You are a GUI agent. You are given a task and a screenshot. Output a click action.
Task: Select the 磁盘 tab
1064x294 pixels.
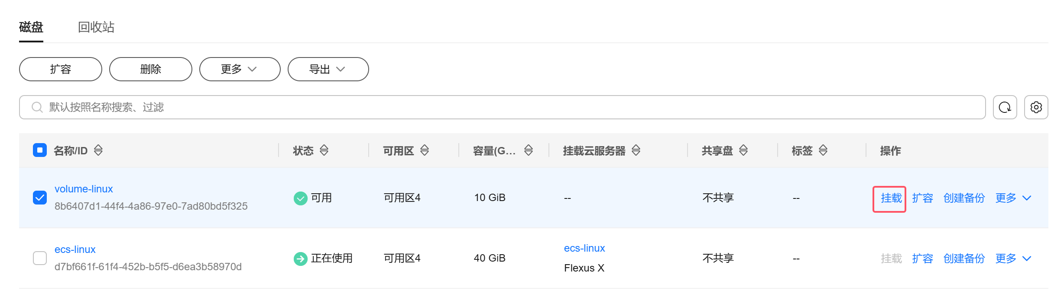(x=31, y=27)
